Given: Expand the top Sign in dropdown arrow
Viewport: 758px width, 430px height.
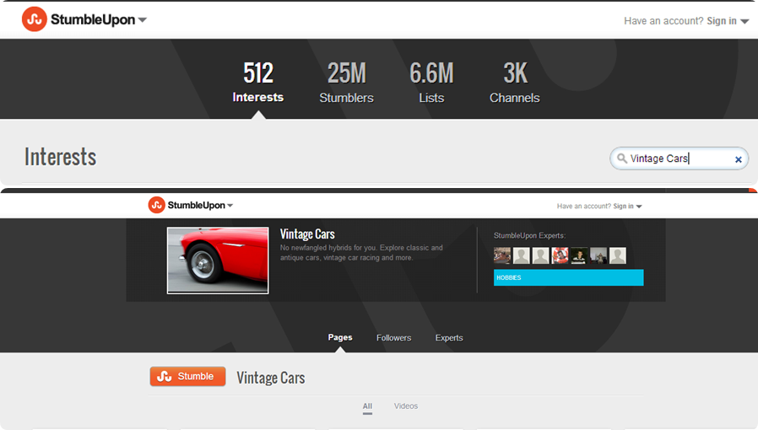Looking at the screenshot, I should [x=745, y=21].
